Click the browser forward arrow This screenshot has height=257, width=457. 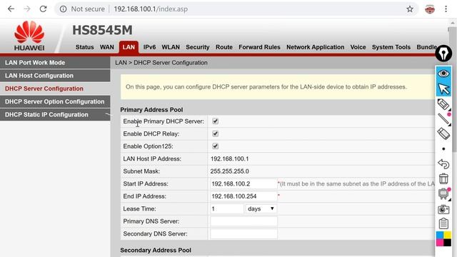click(x=27, y=9)
